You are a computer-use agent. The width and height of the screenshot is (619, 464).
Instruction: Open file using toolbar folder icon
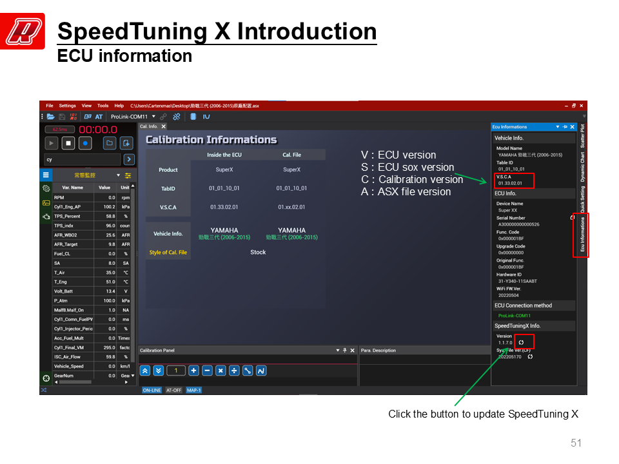click(50, 117)
